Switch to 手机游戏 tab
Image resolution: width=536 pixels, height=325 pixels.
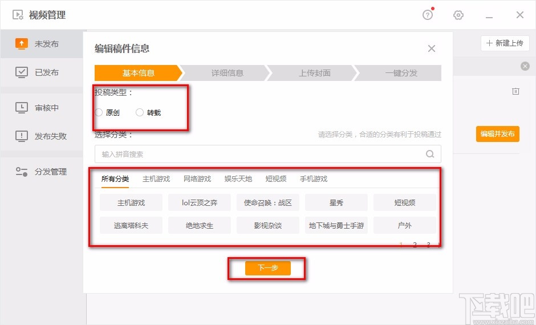coord(314,178)
